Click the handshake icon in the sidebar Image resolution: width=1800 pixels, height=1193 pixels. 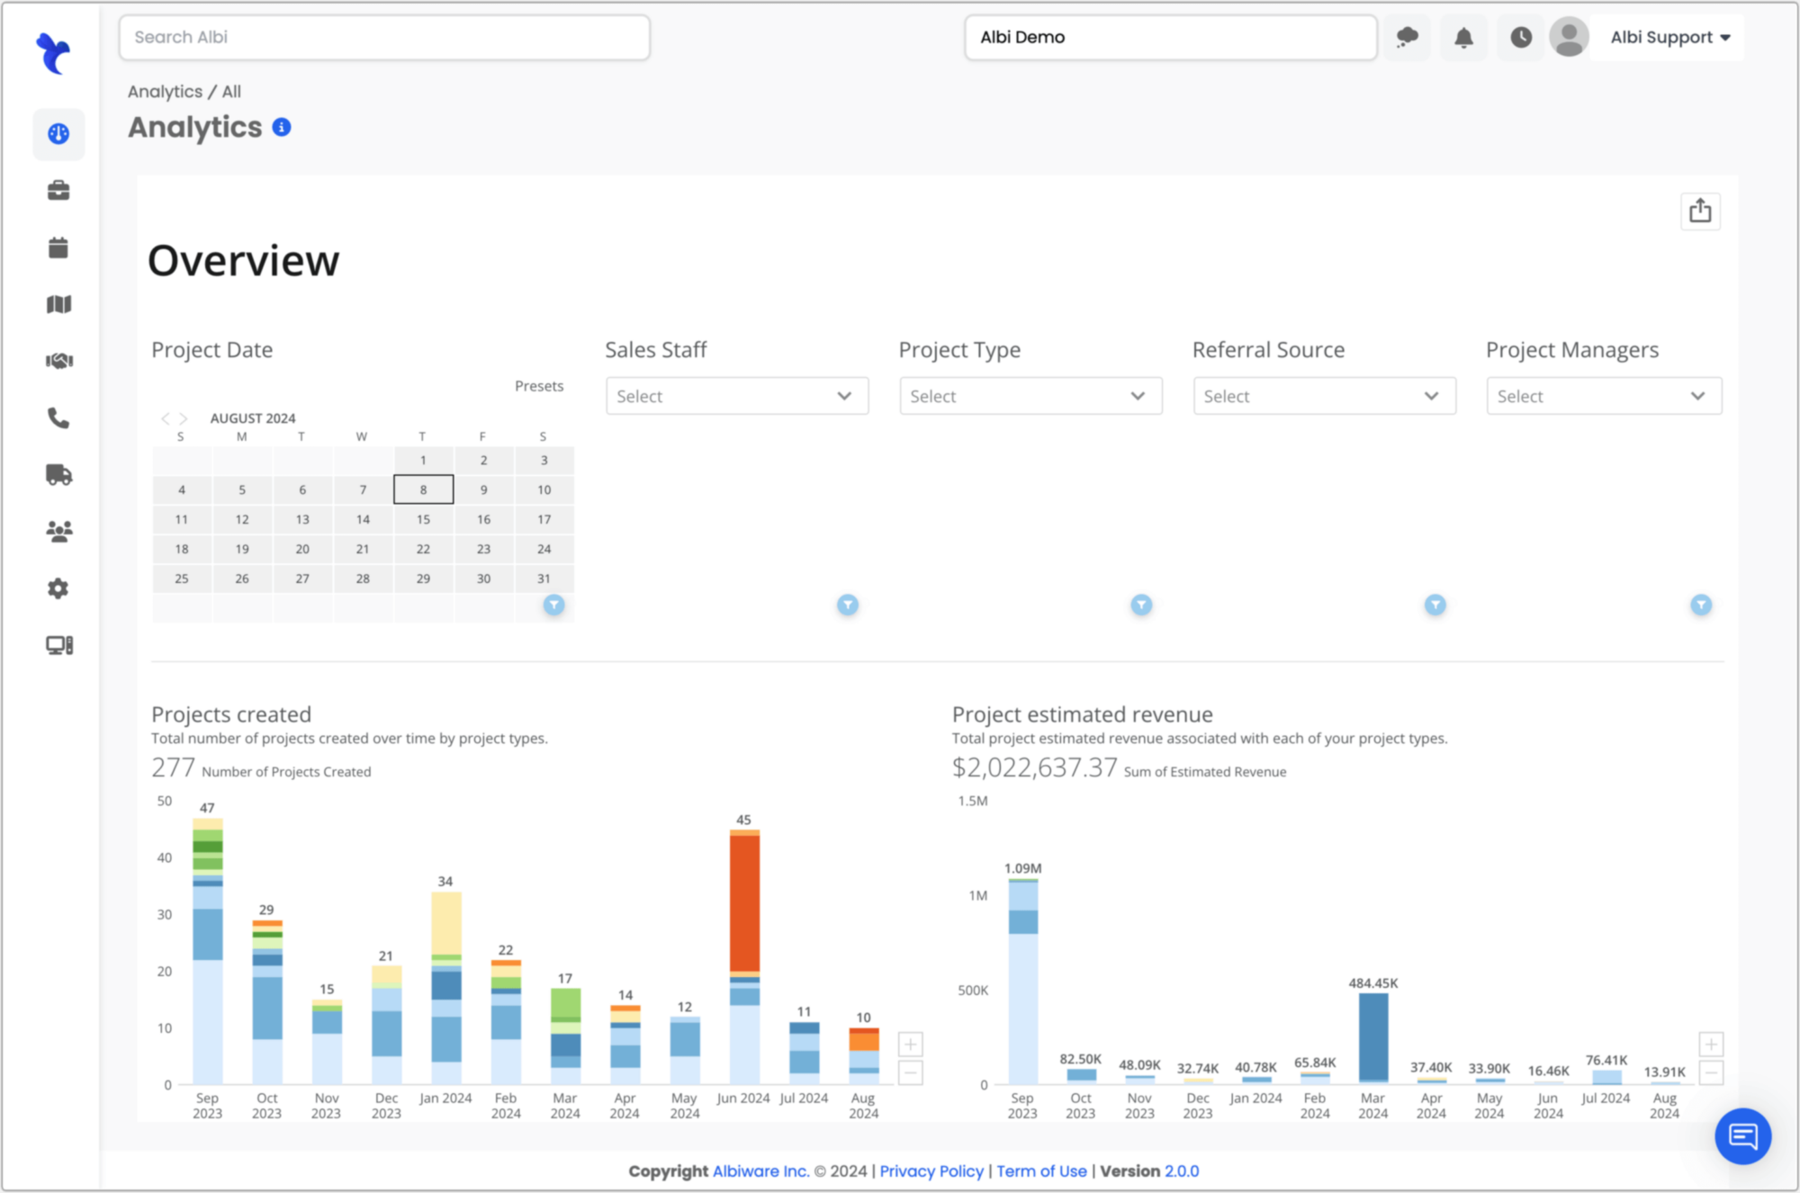click(x=58, y=361)
